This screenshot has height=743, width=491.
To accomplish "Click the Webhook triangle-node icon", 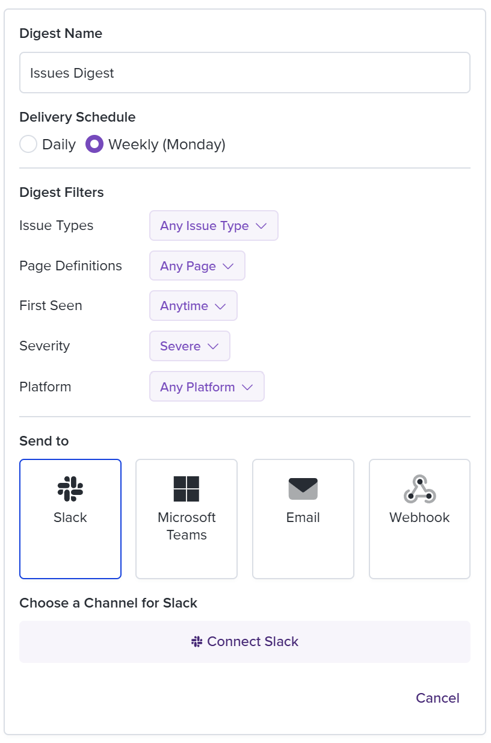I will coord(419,489).
